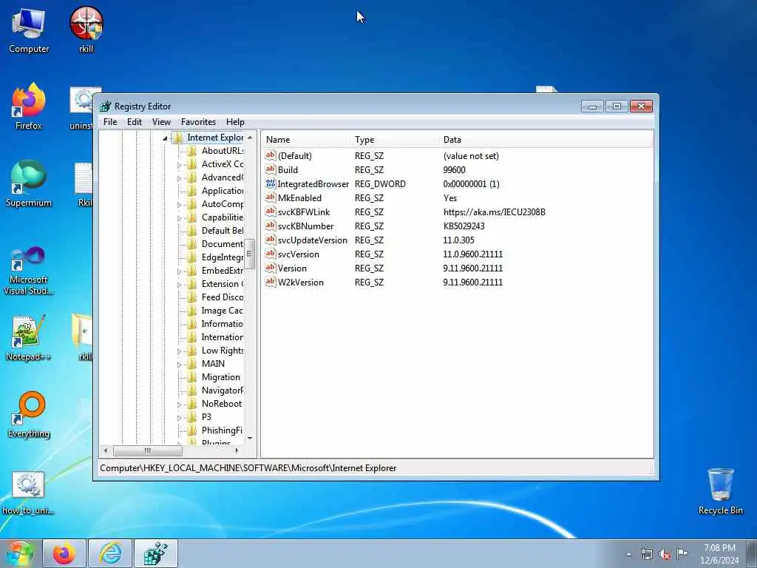Image resolution: width=757 pixels, height=568 pixels.
Task: Select the Migration folder icon
Action: tap(192, 376)
